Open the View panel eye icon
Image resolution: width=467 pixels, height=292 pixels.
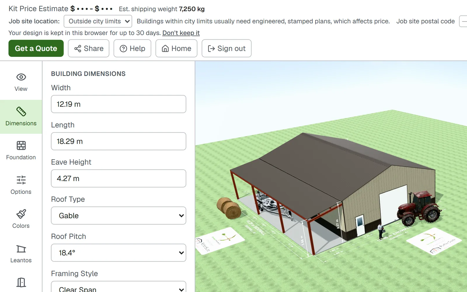point(21,77)
